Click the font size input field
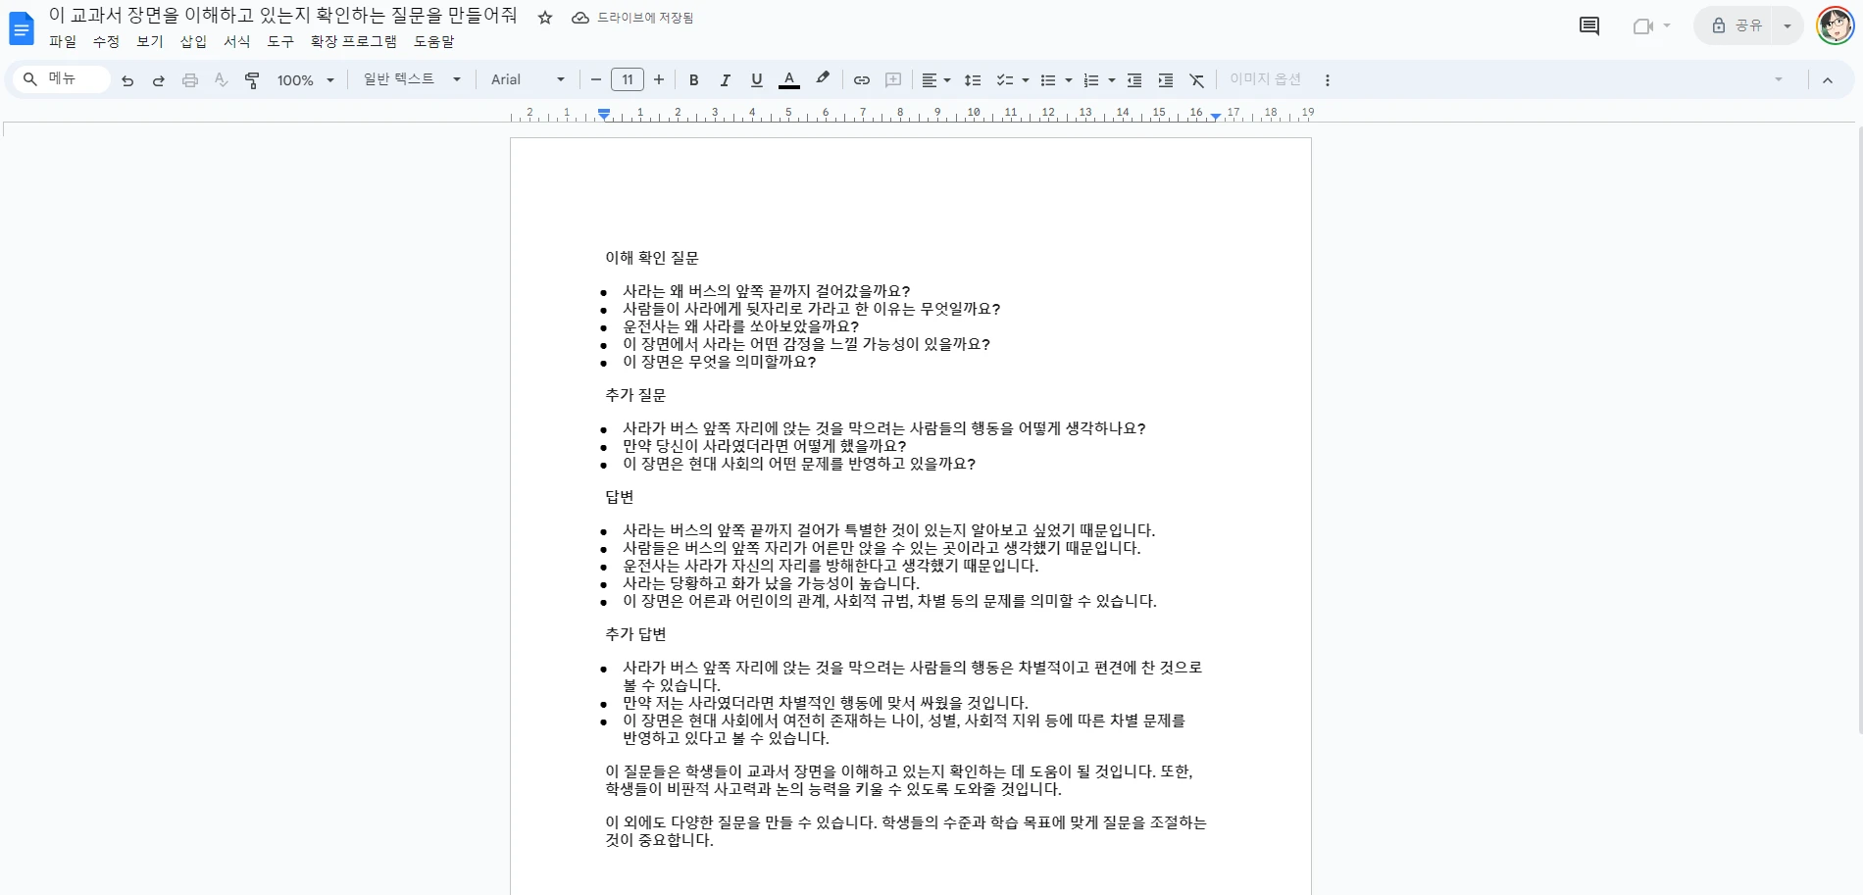The image size is (1863, 895). coord(628,80)
